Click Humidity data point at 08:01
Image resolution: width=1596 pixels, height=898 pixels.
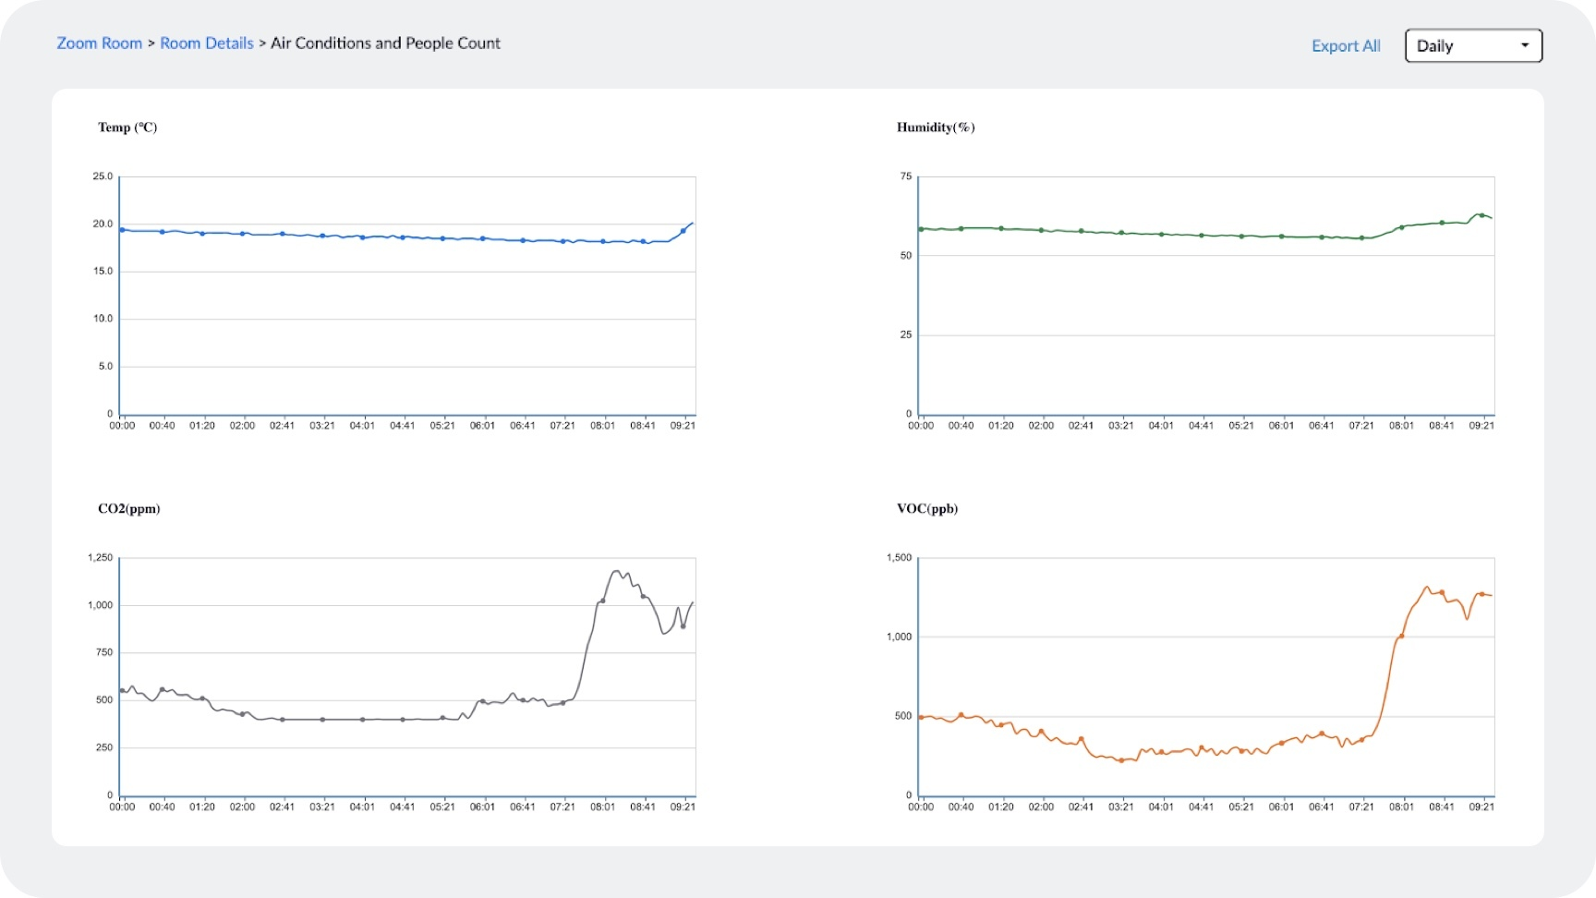tap(1402, 226)
